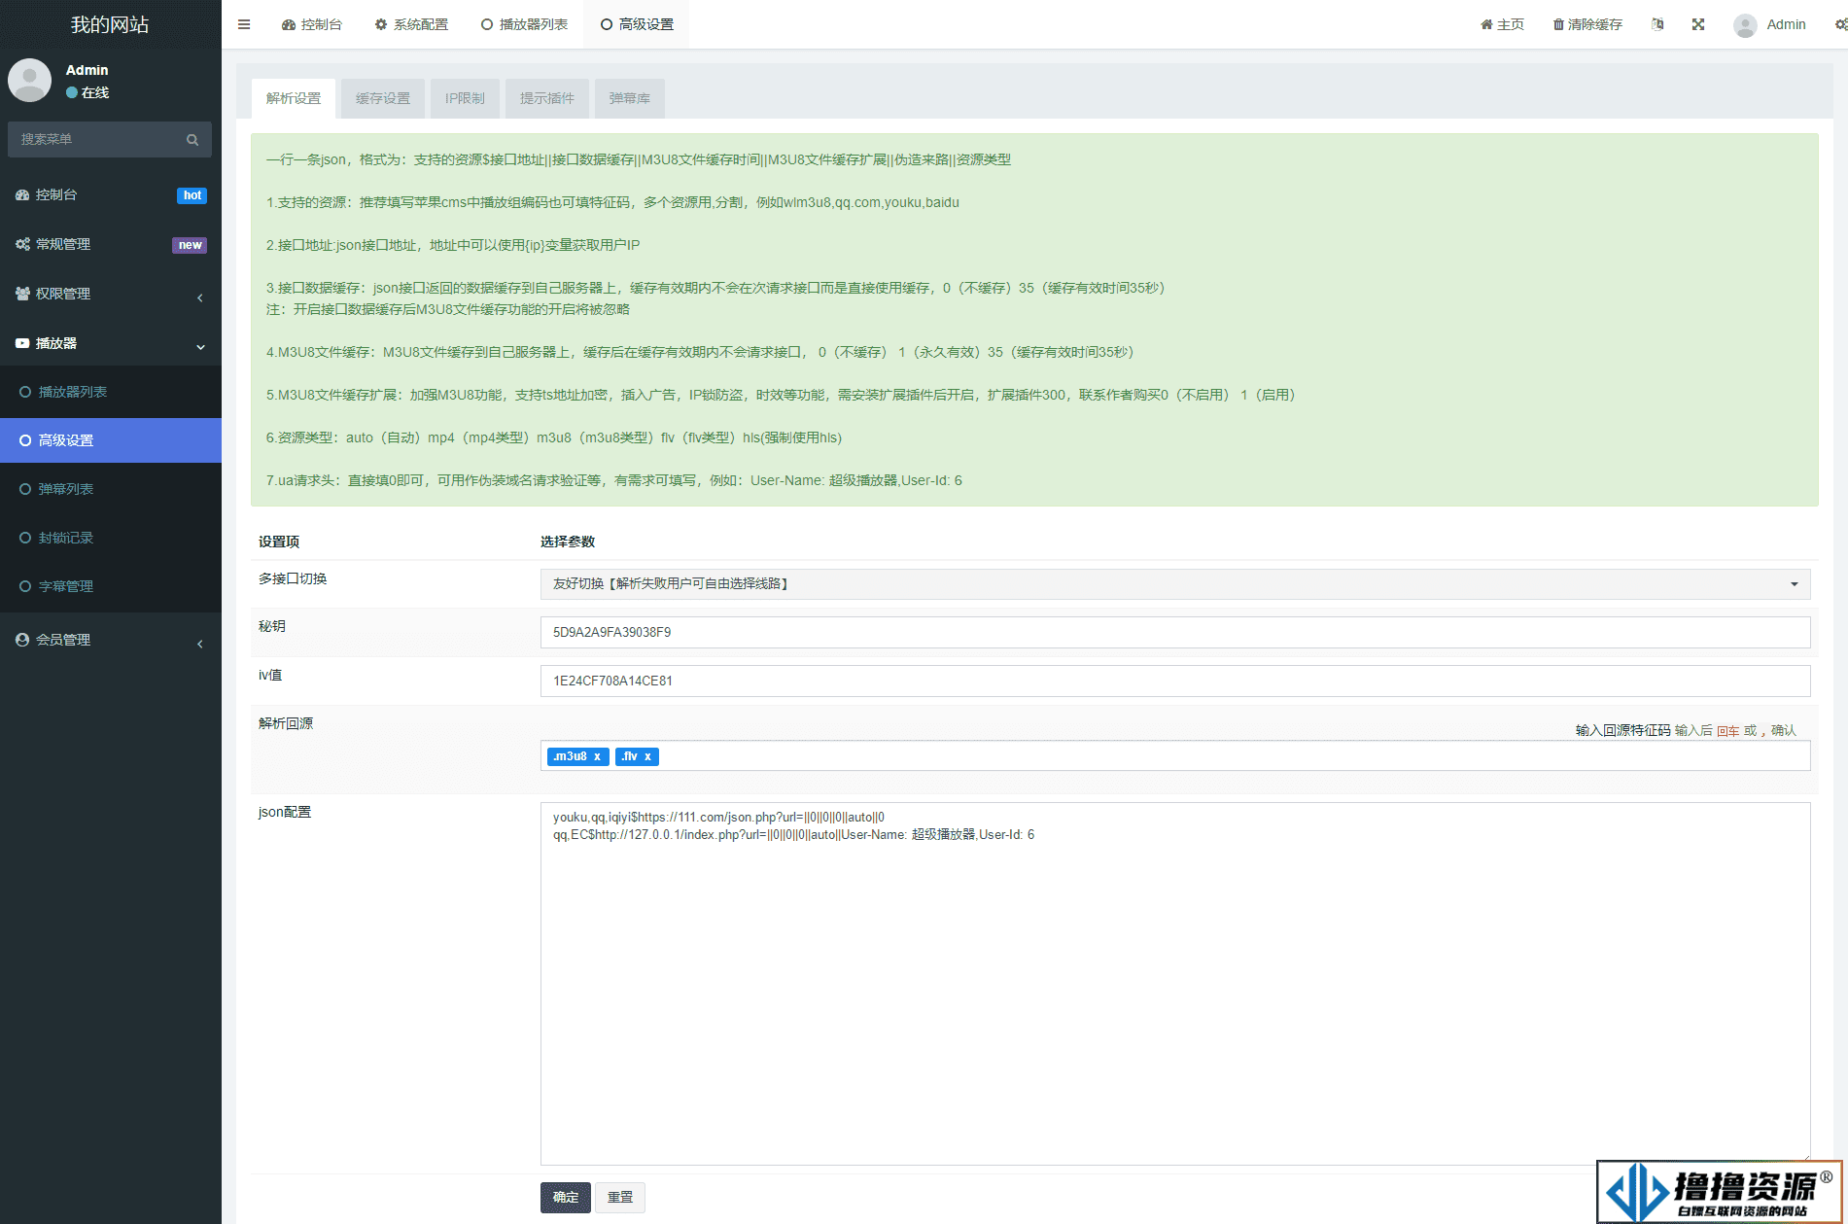Open the 播放器列表 top tab

524,24
